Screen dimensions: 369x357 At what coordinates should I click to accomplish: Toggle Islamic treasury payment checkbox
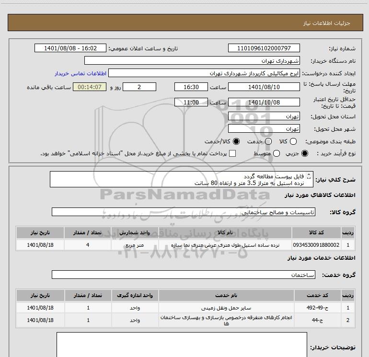tap(232, 153)
